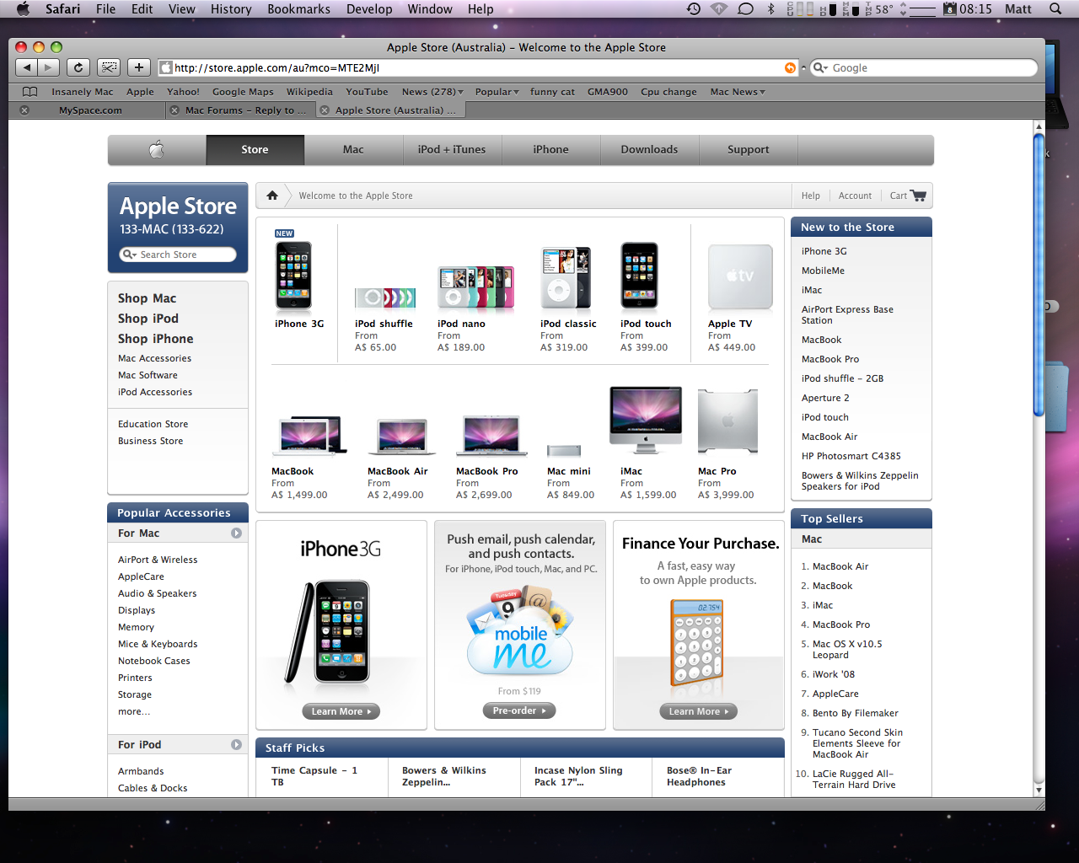Open the YouTube bookmark
Screen dimensions: 1079x863
(x=367, y=92)
